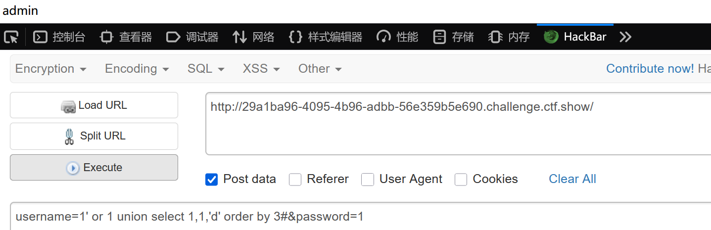The height and width of the screenshot is (230, 711).
Task: Enable the User Agent checkbox
Action: pos(368,180)
